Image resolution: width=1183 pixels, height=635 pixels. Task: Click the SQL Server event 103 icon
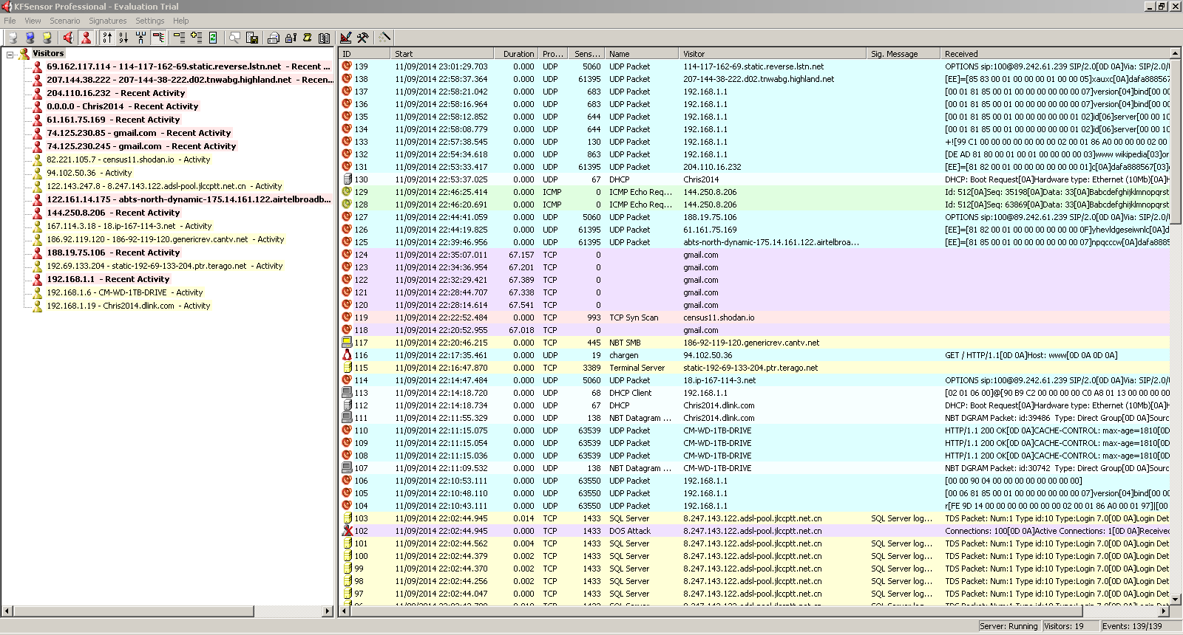click(347, 518)
